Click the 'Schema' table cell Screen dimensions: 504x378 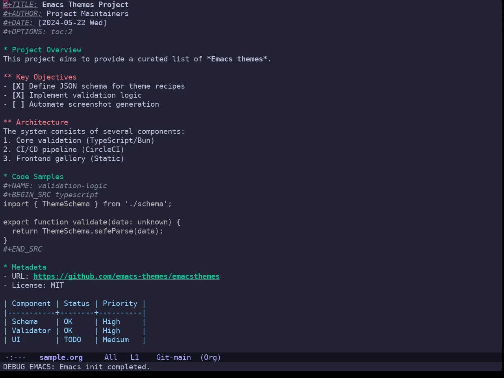(25, 322)
